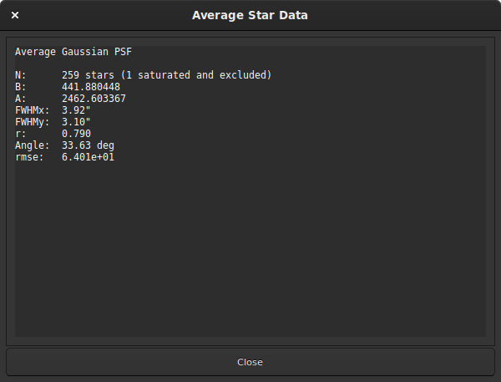Click the FWHMy value 3.10"
Image resolution: width=501 pixels, height=382 pixels.
(76, 122)
